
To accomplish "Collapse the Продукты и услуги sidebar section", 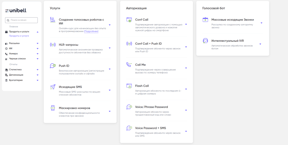I will 37,32.
